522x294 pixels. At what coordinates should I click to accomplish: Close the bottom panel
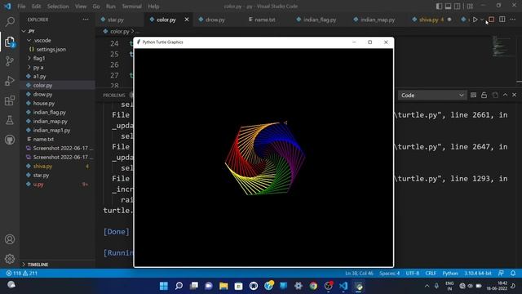[x=514, y=95]
